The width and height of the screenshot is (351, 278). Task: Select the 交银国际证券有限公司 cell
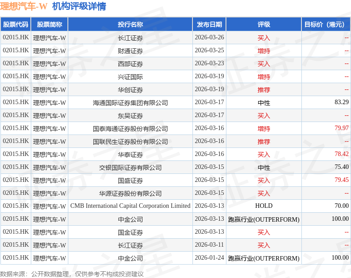click(130, 168)
